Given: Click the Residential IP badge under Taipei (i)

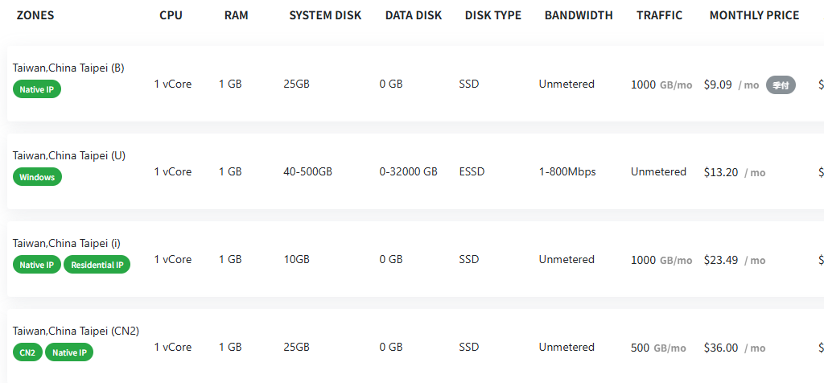Looking at the screenshot, I should click(97, 265).
